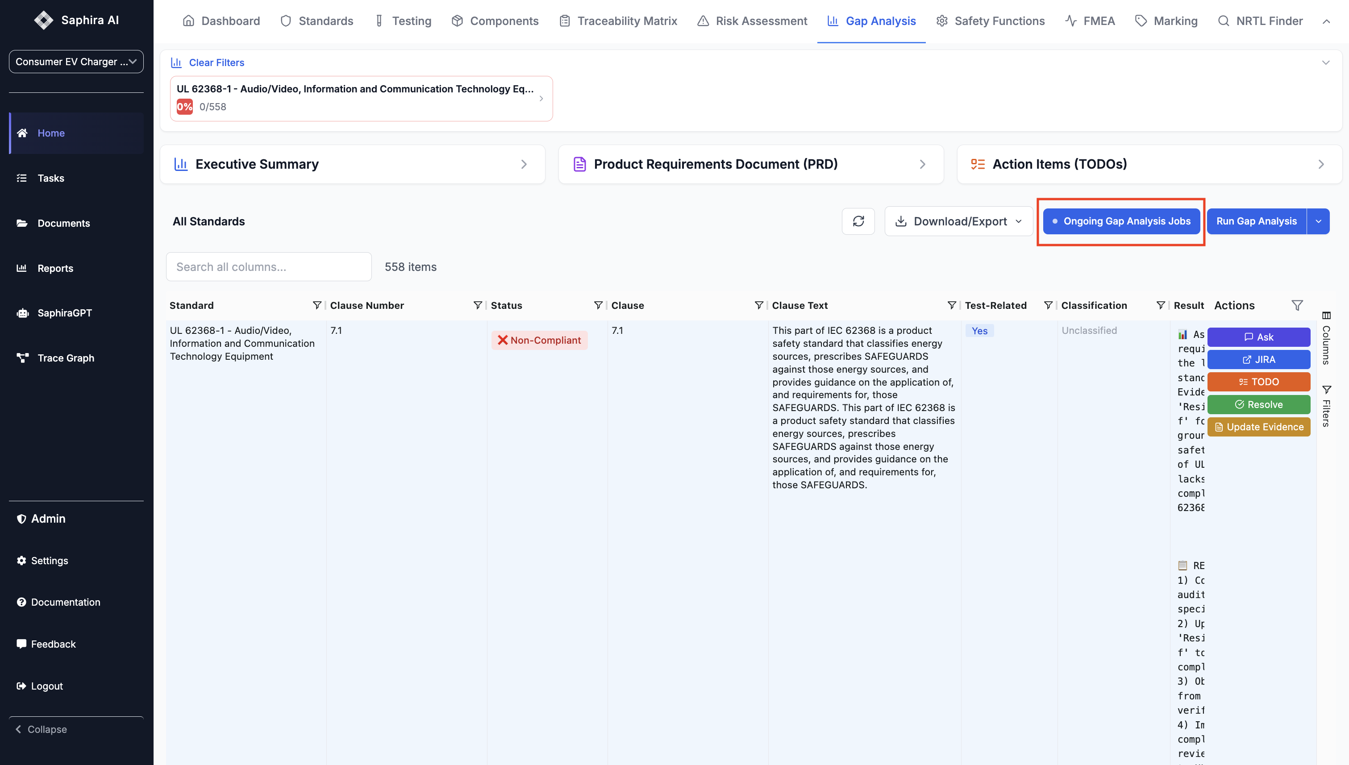Open the Consumer EV Charger project dropdown

[x=76, y=62]
